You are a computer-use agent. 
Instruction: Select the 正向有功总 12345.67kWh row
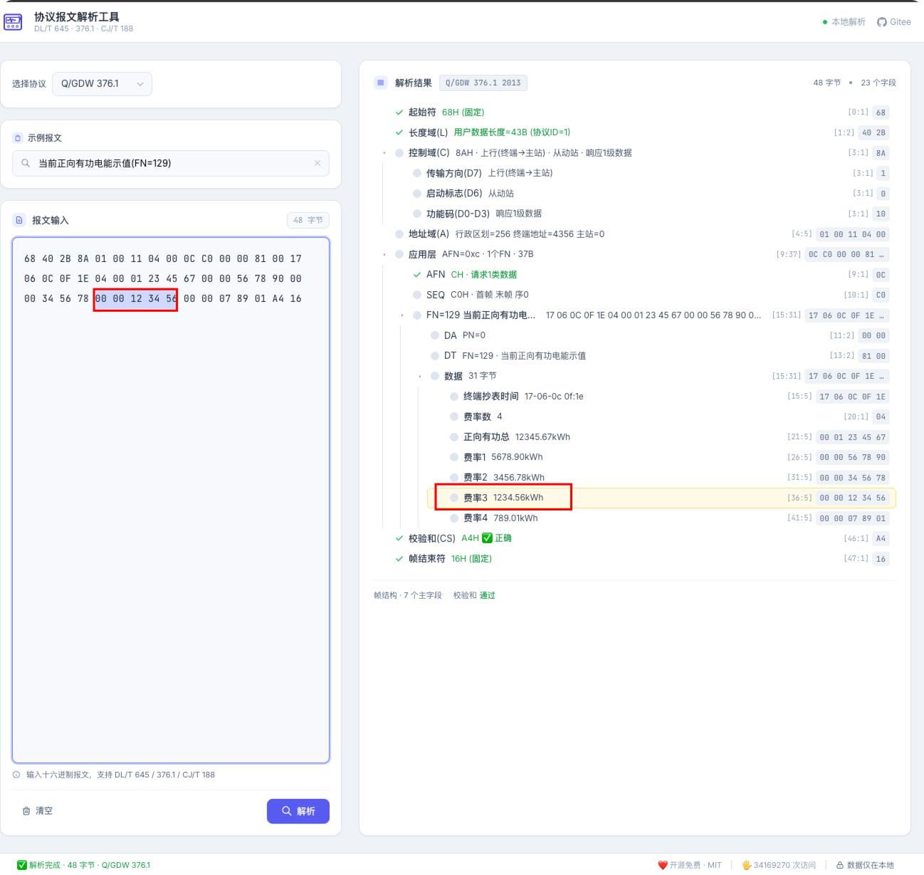coord(661,437)
